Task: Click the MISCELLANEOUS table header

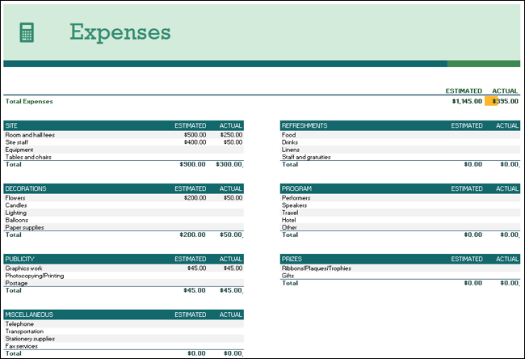Action: tap(124, 315)
